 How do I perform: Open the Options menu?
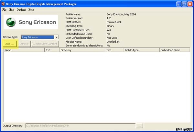click(21, 10)
